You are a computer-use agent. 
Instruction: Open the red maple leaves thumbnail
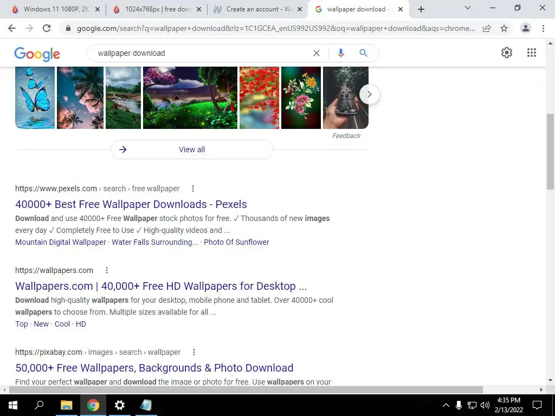[260, 97]
